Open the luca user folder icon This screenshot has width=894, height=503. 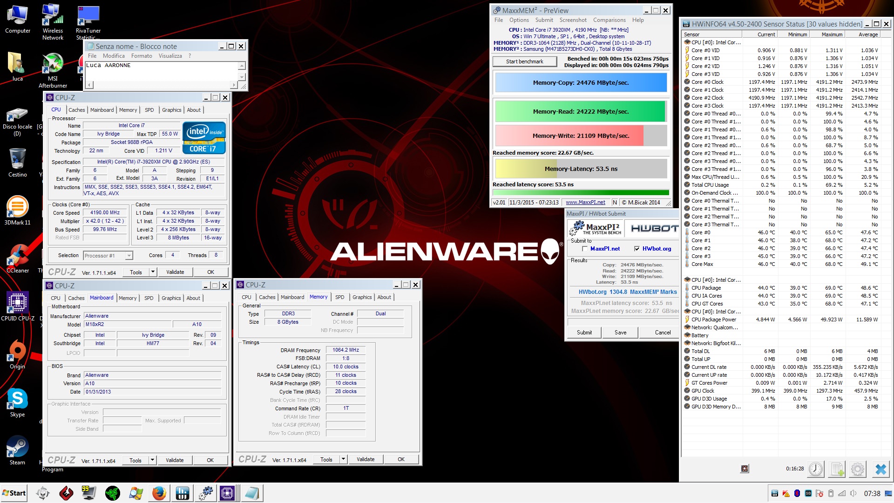click(x=18, y=66)
